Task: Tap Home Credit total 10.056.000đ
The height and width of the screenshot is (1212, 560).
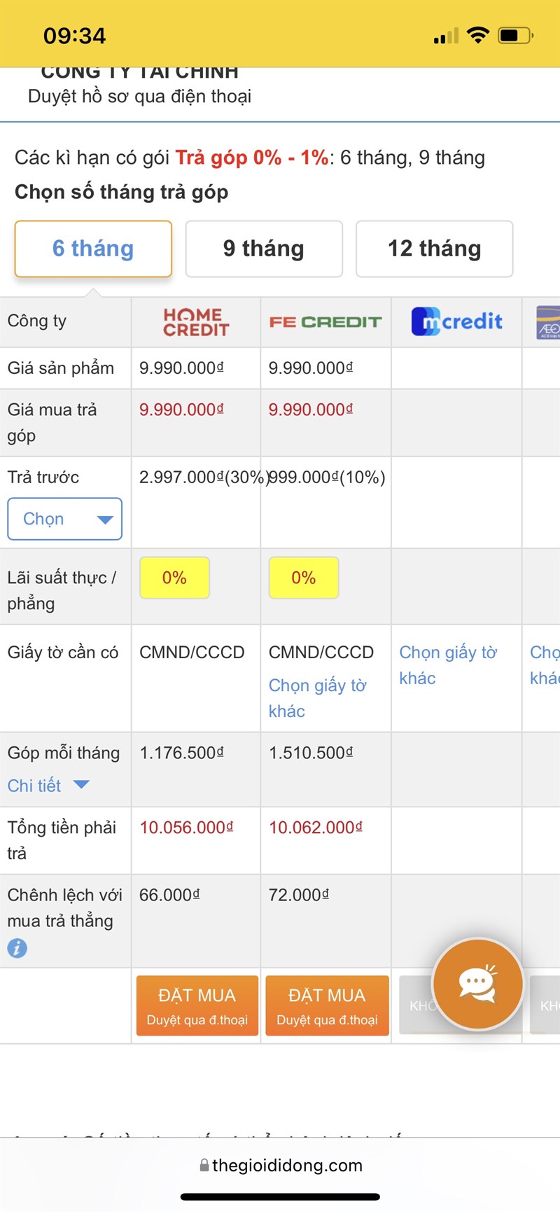Action: [186, 828]
